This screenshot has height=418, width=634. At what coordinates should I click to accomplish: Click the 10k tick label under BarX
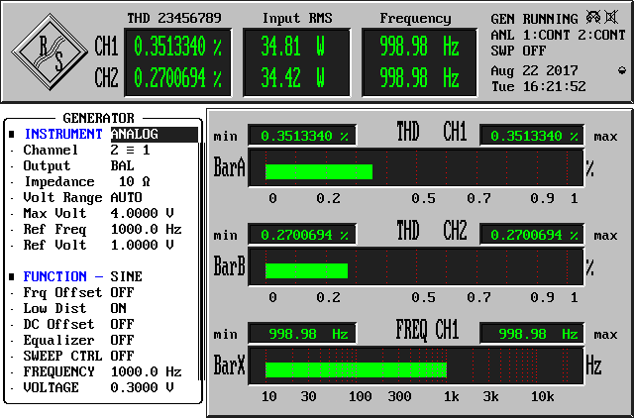[542, 396]
